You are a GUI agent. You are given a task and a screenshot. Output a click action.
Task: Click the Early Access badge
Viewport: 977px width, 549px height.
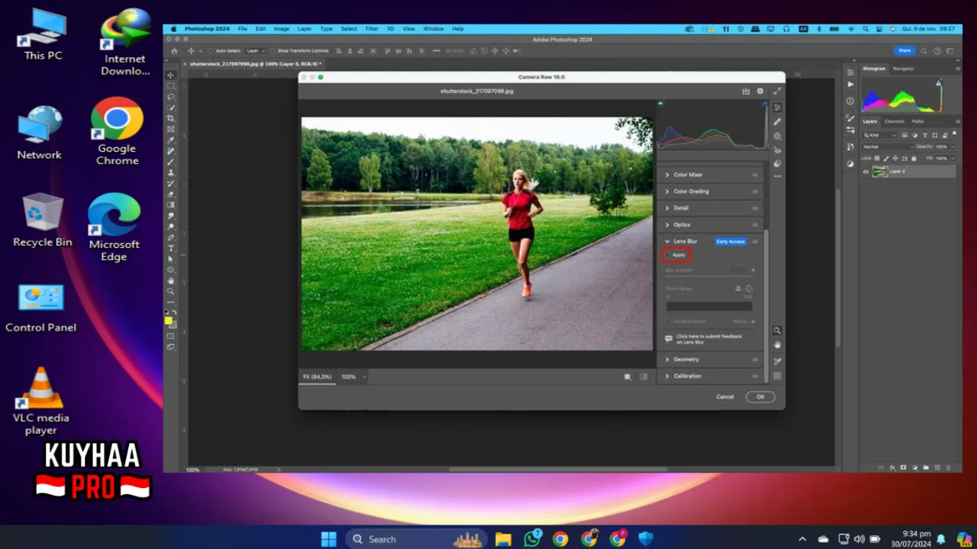(x=730, y=242)
